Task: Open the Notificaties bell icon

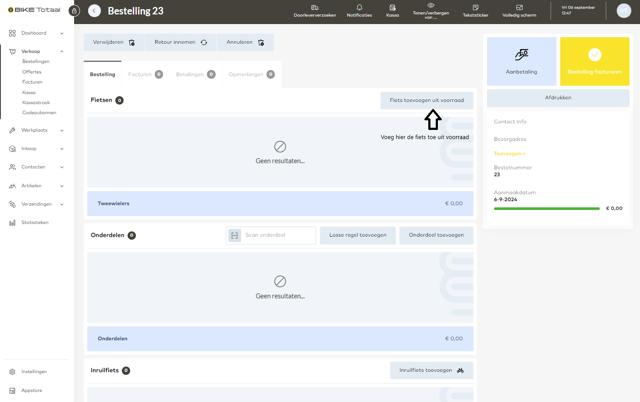Action: [359, 11]
